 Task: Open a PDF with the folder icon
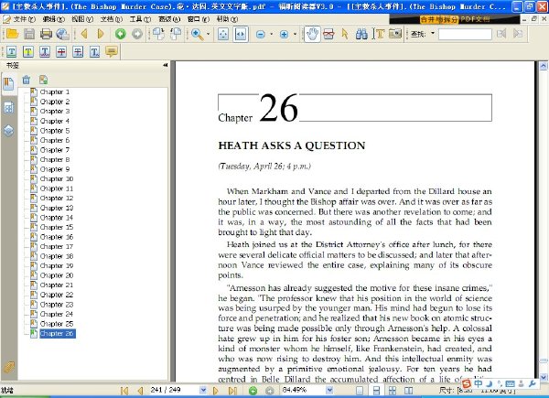coord(12,34)
